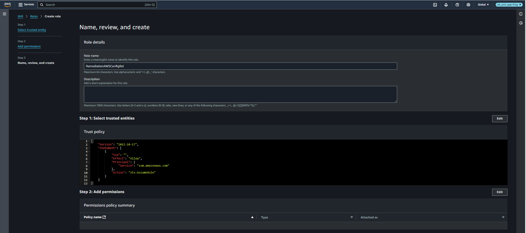Viewport: 526px width, 233px height.
Task: Sort by Type column arrow
Action: click(352, 217)
